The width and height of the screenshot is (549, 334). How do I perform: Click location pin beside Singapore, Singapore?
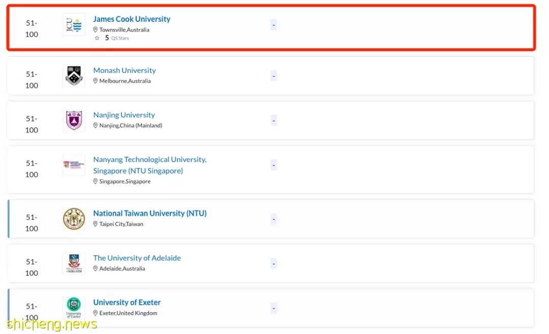(95, 181)
